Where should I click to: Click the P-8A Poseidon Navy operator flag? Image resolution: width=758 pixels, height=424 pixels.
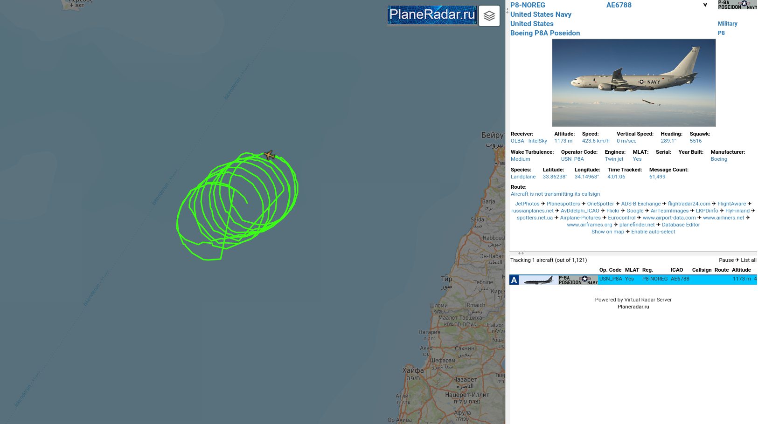pyautogui.click(x=737, y=5)
